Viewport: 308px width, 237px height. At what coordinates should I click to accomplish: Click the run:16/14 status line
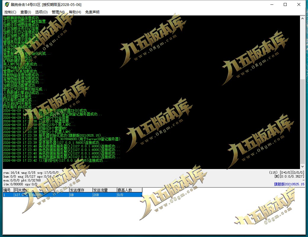tap(31, 173)
